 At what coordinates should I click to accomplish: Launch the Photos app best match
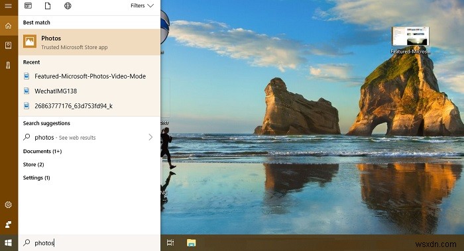(89, 42)
